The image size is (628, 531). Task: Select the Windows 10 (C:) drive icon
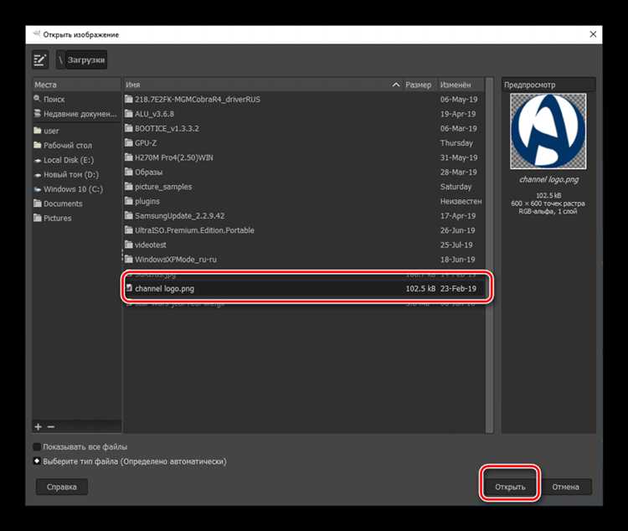(38, 189)
